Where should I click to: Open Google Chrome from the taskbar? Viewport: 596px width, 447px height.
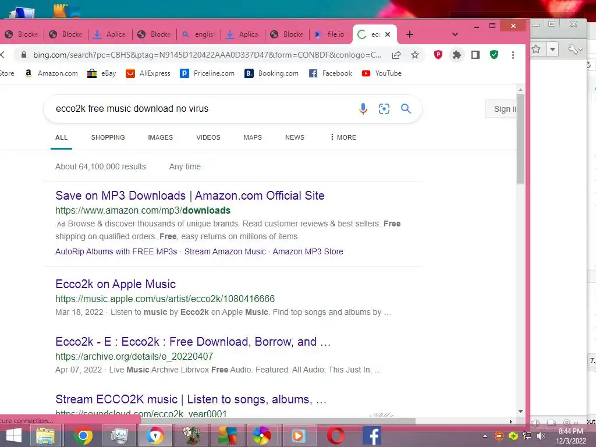point(83,435)
